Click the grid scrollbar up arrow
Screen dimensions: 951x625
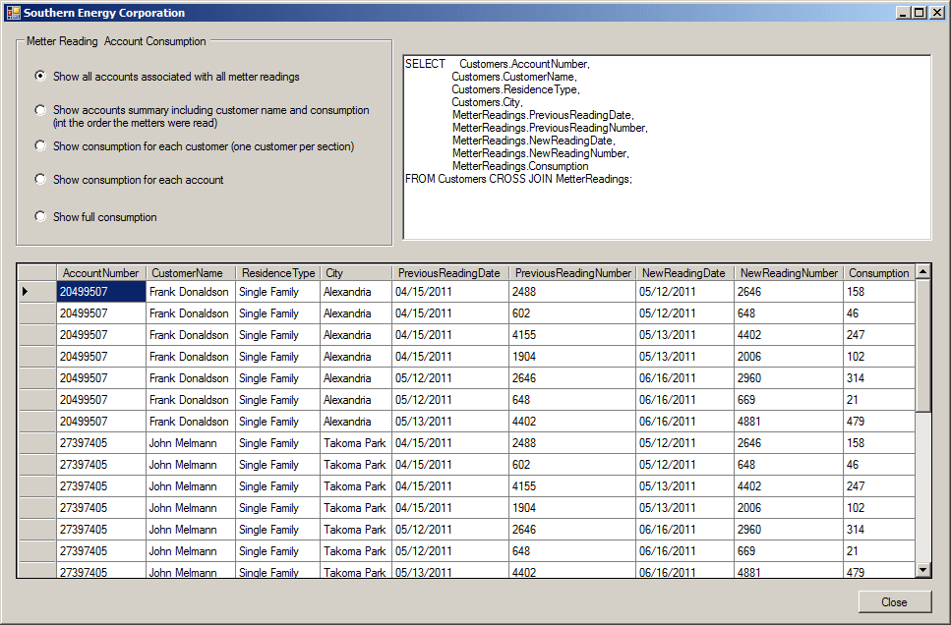[x=923, y=271]
